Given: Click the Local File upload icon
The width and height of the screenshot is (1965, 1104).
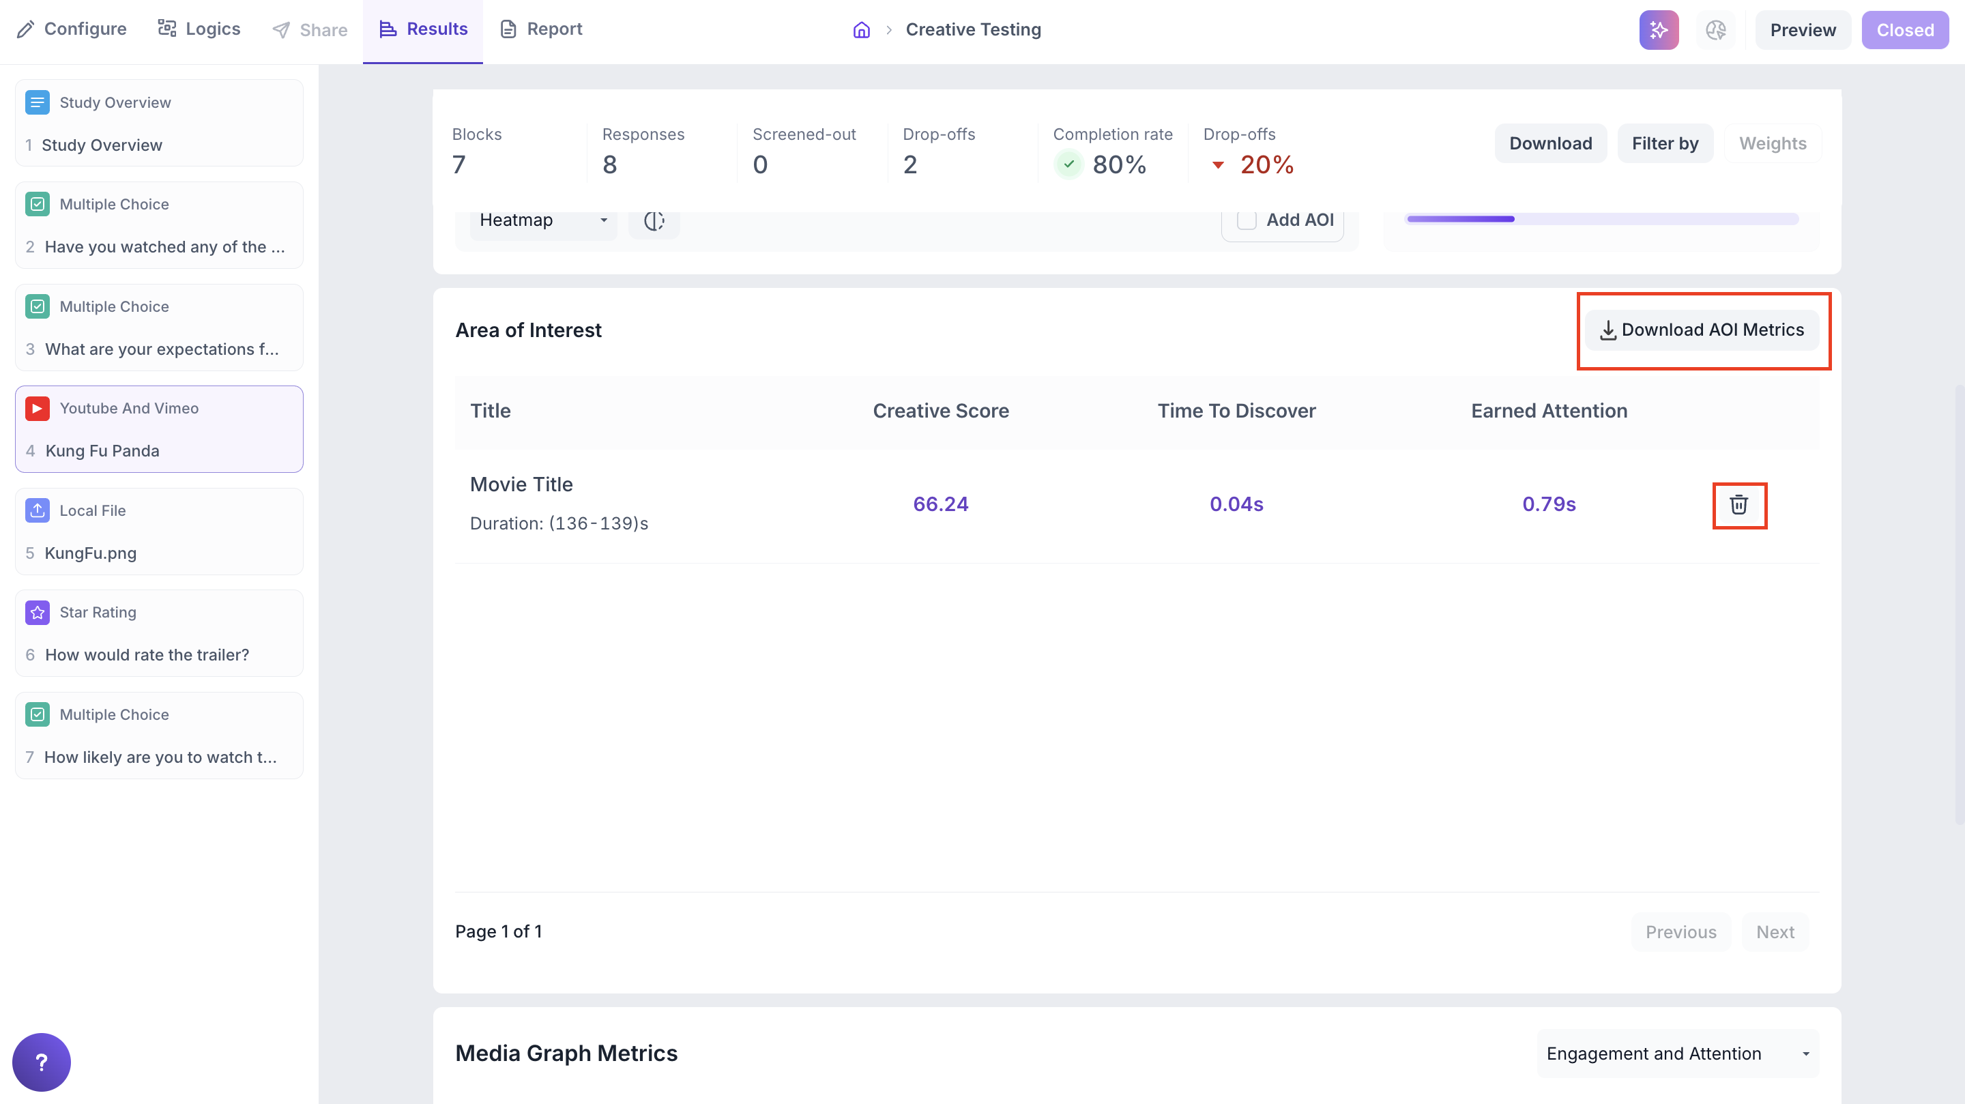Looking at the screenshot, I should [37, 510].
